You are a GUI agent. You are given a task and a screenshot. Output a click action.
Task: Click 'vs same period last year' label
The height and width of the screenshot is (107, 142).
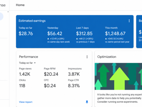click(117, 42)
